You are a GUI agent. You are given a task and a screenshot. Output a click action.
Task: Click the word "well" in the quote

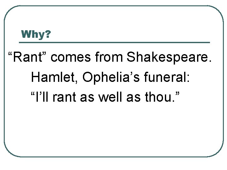point(108,97)
